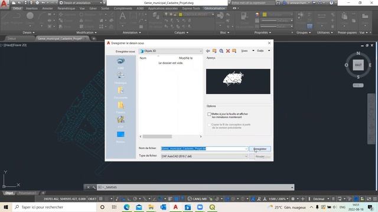Click the Windows Start button

[x=6, y=207]
